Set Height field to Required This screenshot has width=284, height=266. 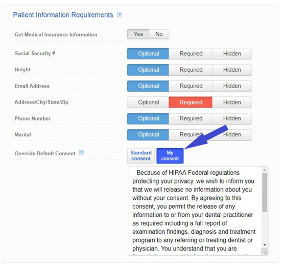click(x=191, y=70)
